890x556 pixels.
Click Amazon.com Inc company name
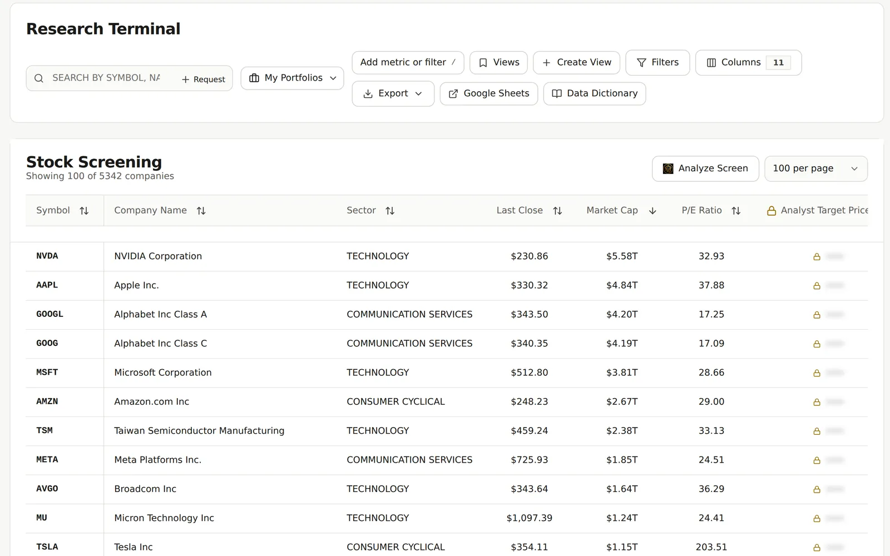point(152,401)
